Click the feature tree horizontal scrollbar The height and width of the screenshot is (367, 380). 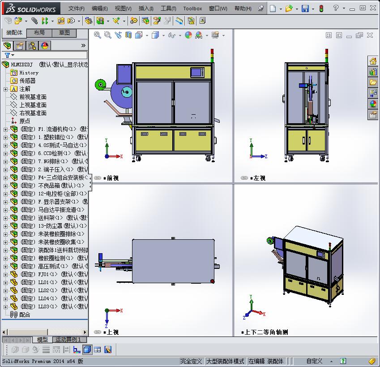point(44,332)
